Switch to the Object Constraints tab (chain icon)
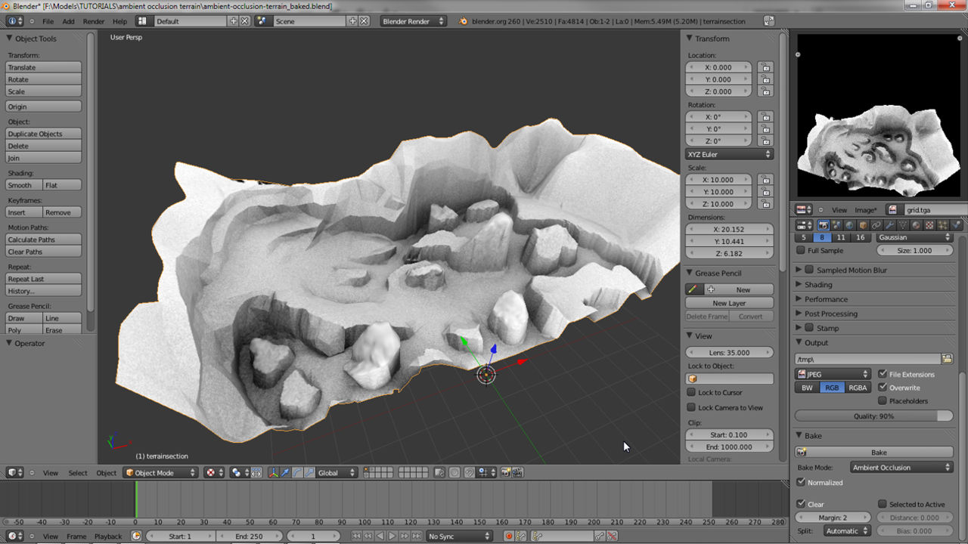 coord(876,224)
